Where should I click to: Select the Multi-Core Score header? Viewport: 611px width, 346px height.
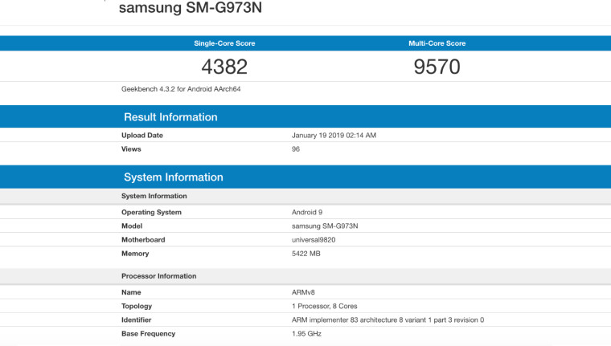[437, 43]
